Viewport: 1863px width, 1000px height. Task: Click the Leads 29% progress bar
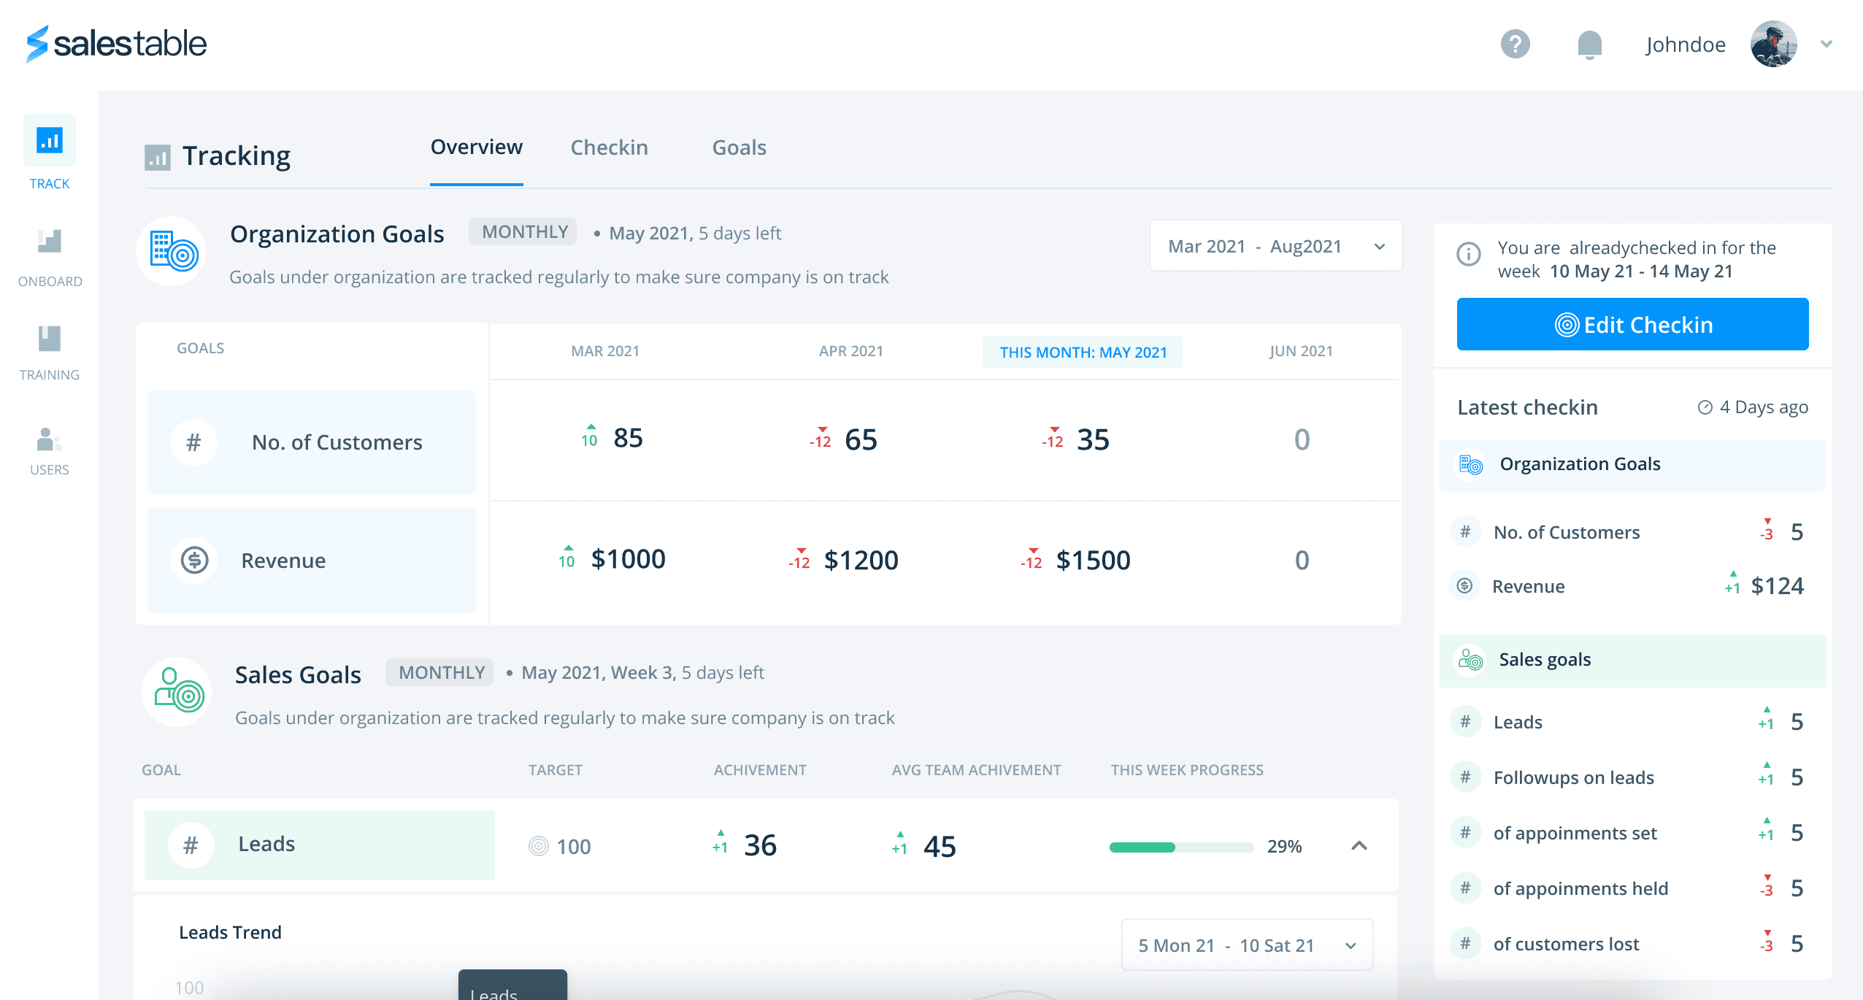tap(1180, 847)
